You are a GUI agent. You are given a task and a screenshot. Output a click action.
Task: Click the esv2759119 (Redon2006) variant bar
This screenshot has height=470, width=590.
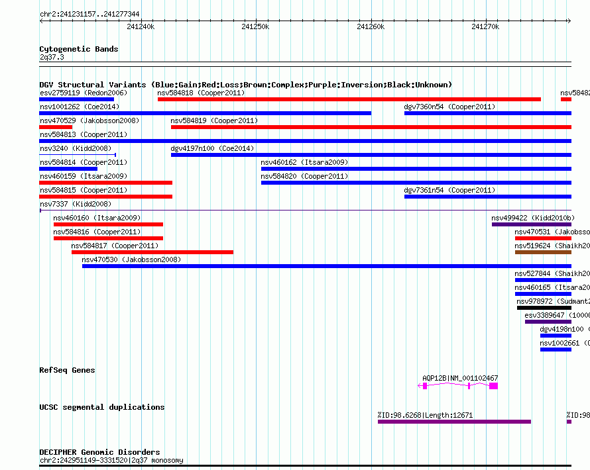(76, 99)
